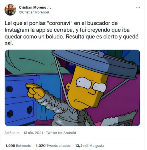The height and width of the screenshot is (150, 147).
Task: Click the final word "así." of the tweet
Action: (x=9, y=43)
